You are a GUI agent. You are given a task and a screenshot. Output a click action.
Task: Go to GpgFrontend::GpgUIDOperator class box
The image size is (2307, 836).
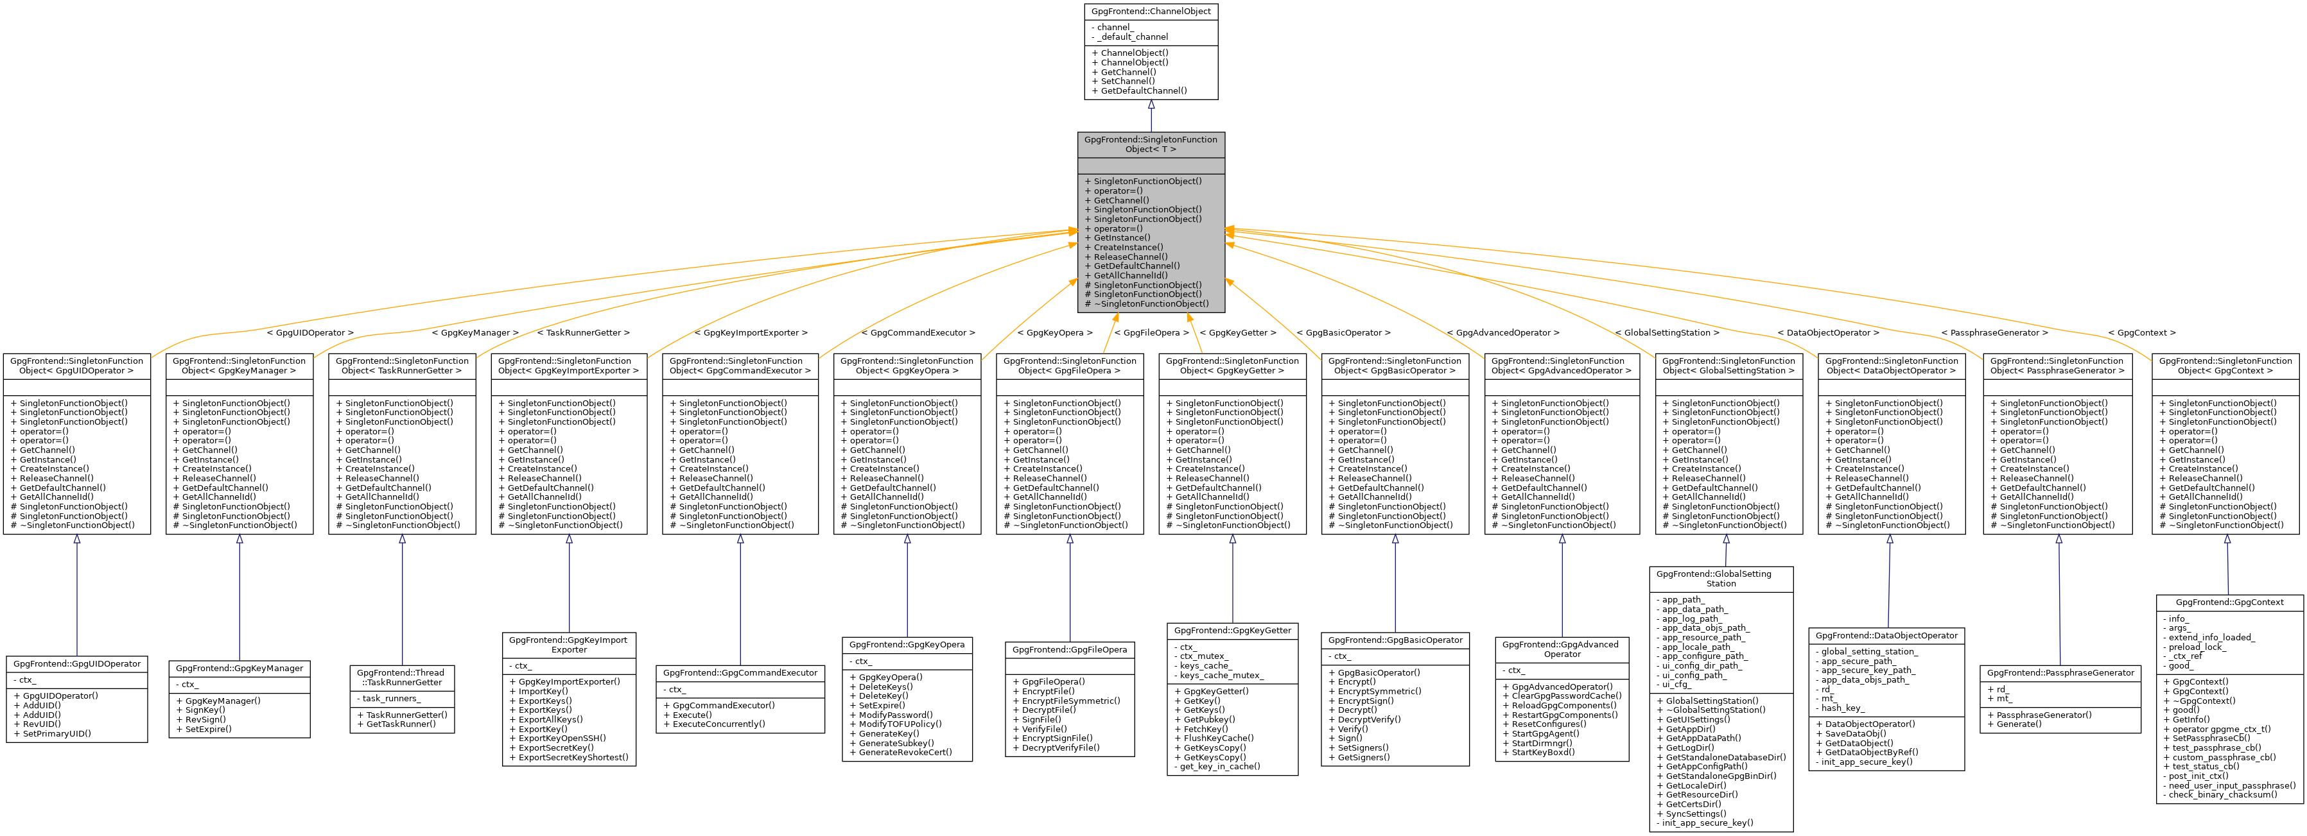click(x=77, y=699)
